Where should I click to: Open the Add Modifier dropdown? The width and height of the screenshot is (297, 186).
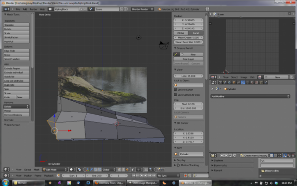250,96
